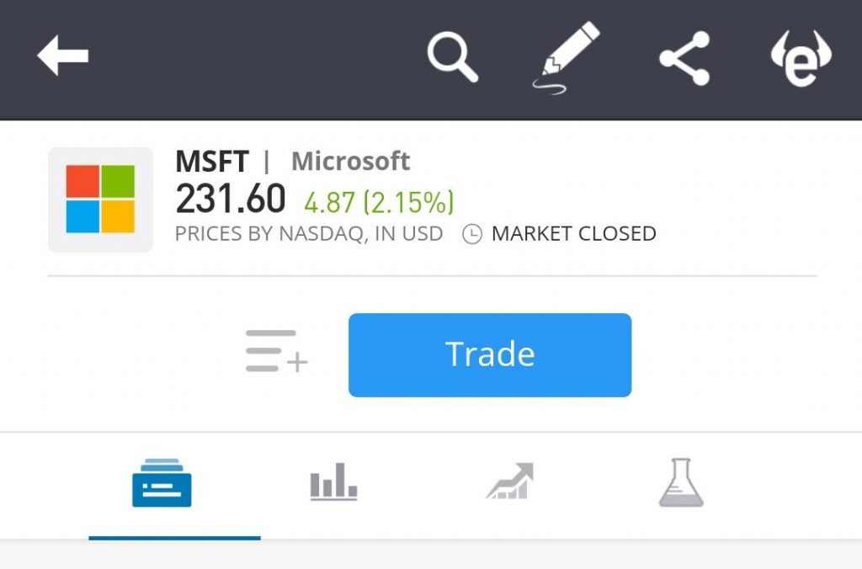Click the PRICES BY NASDAQ text
The image size is (862, 569).
pyautogui.click(x=307, y=233)
